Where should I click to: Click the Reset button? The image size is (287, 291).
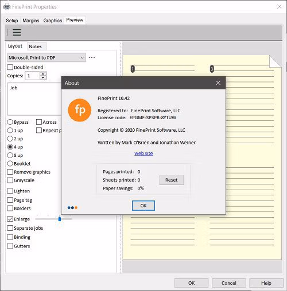tap(172, 180)
